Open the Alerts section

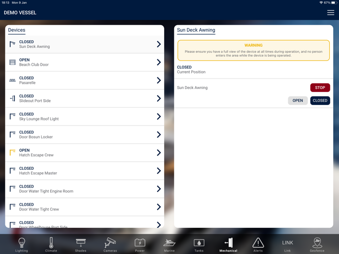tap(258, 244)
